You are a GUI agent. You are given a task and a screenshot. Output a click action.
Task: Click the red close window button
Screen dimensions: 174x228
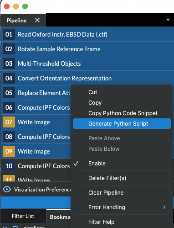pos(7,6)
